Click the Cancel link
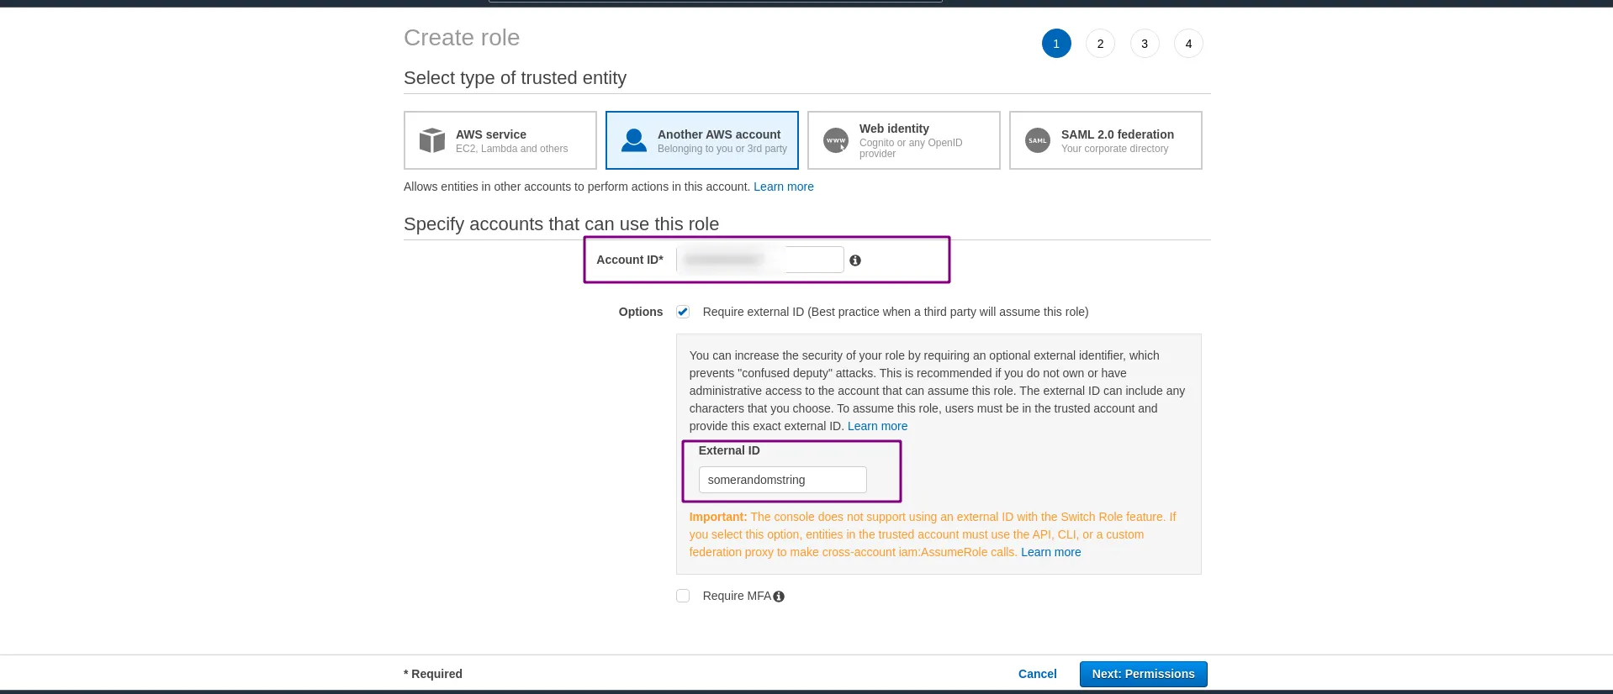Viewport: 1613px width, 694px height. (x=1037, y=674)
